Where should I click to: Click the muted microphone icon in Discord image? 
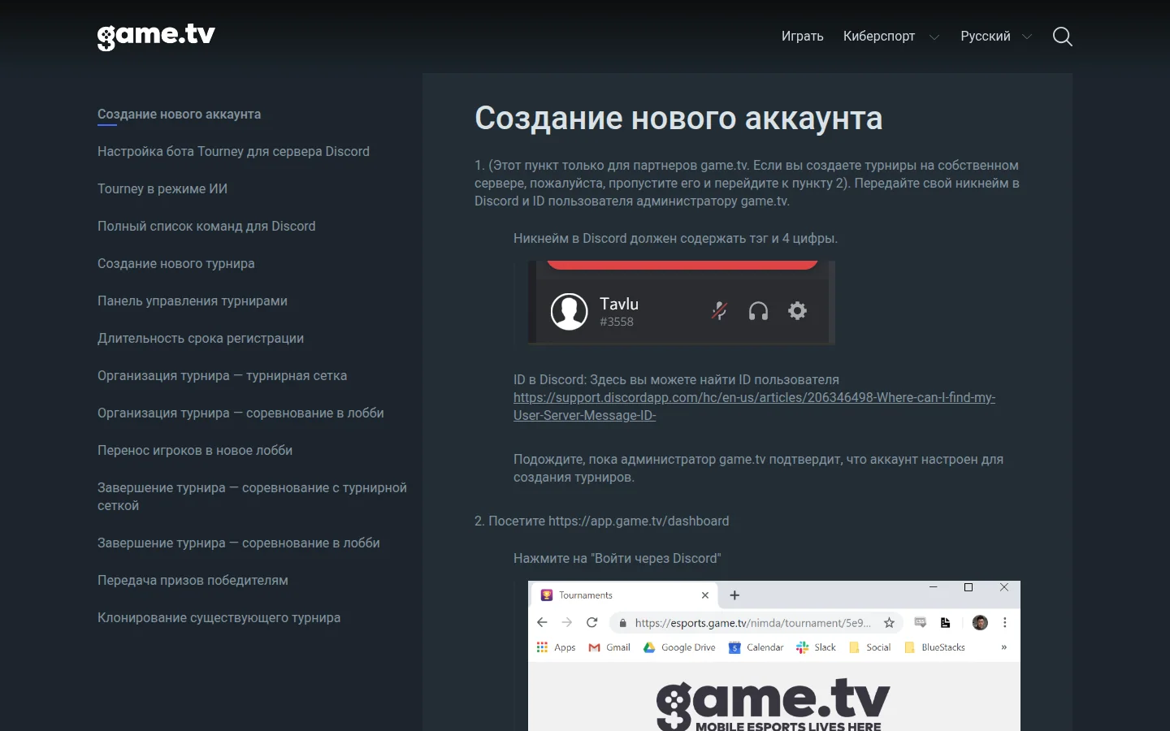719,311
